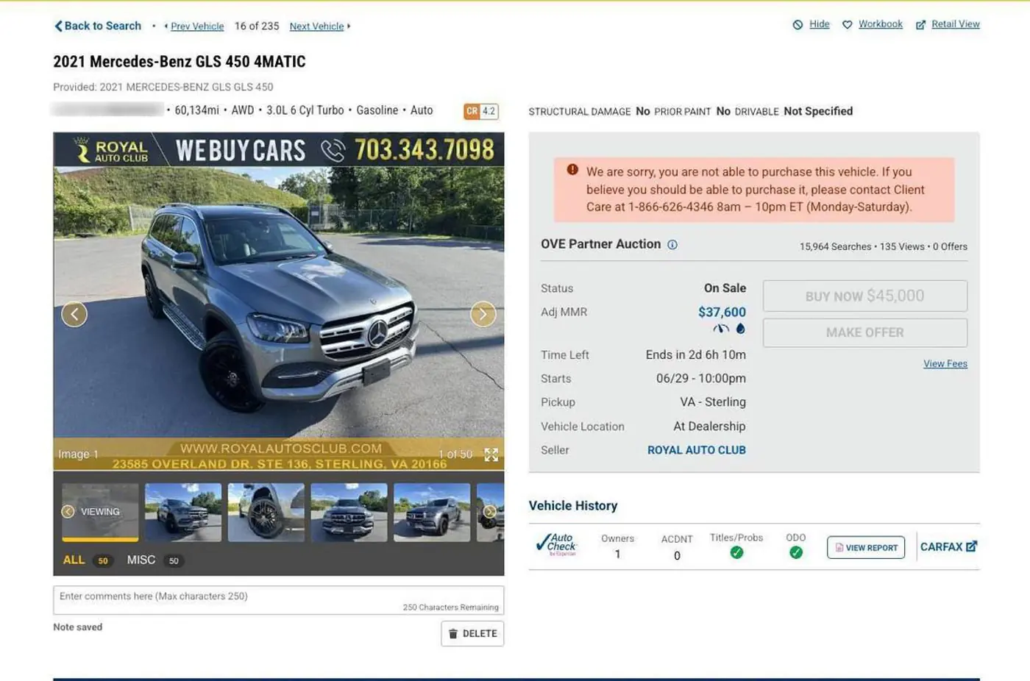The image size is (1030, 681).
Task: Click the Hide circle-slash icon
Action: tap(798, 25)
